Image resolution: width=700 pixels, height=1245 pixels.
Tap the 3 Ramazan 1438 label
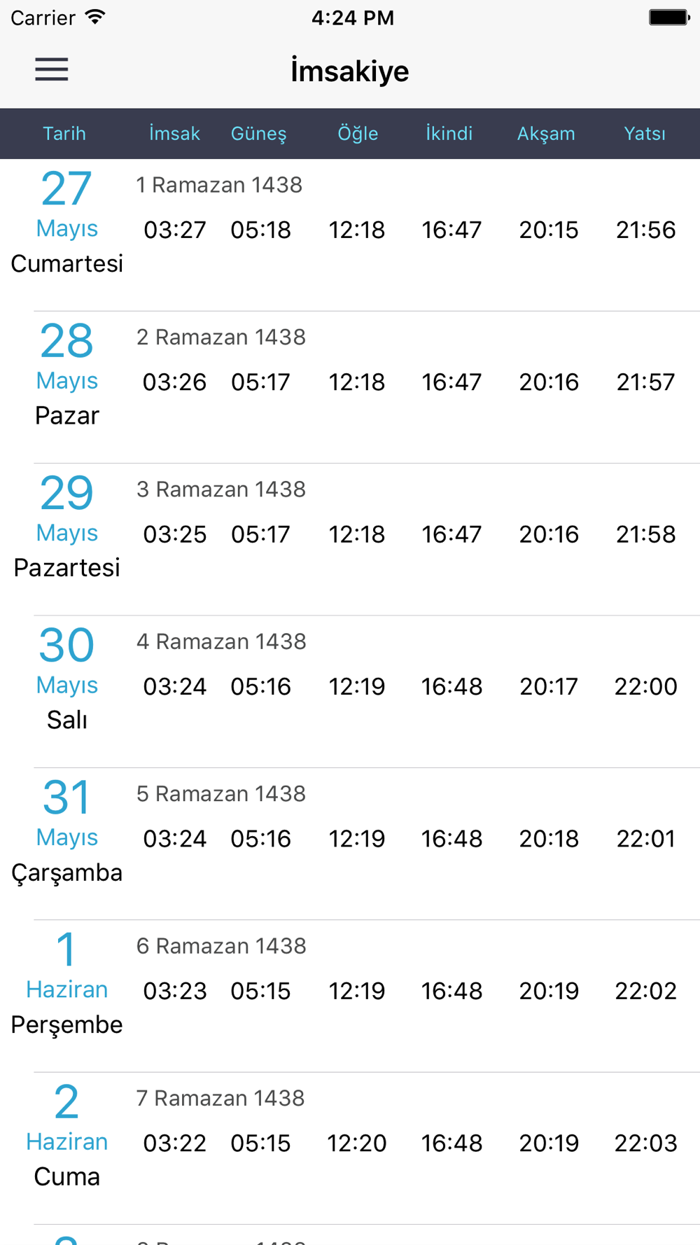(221, 489)
